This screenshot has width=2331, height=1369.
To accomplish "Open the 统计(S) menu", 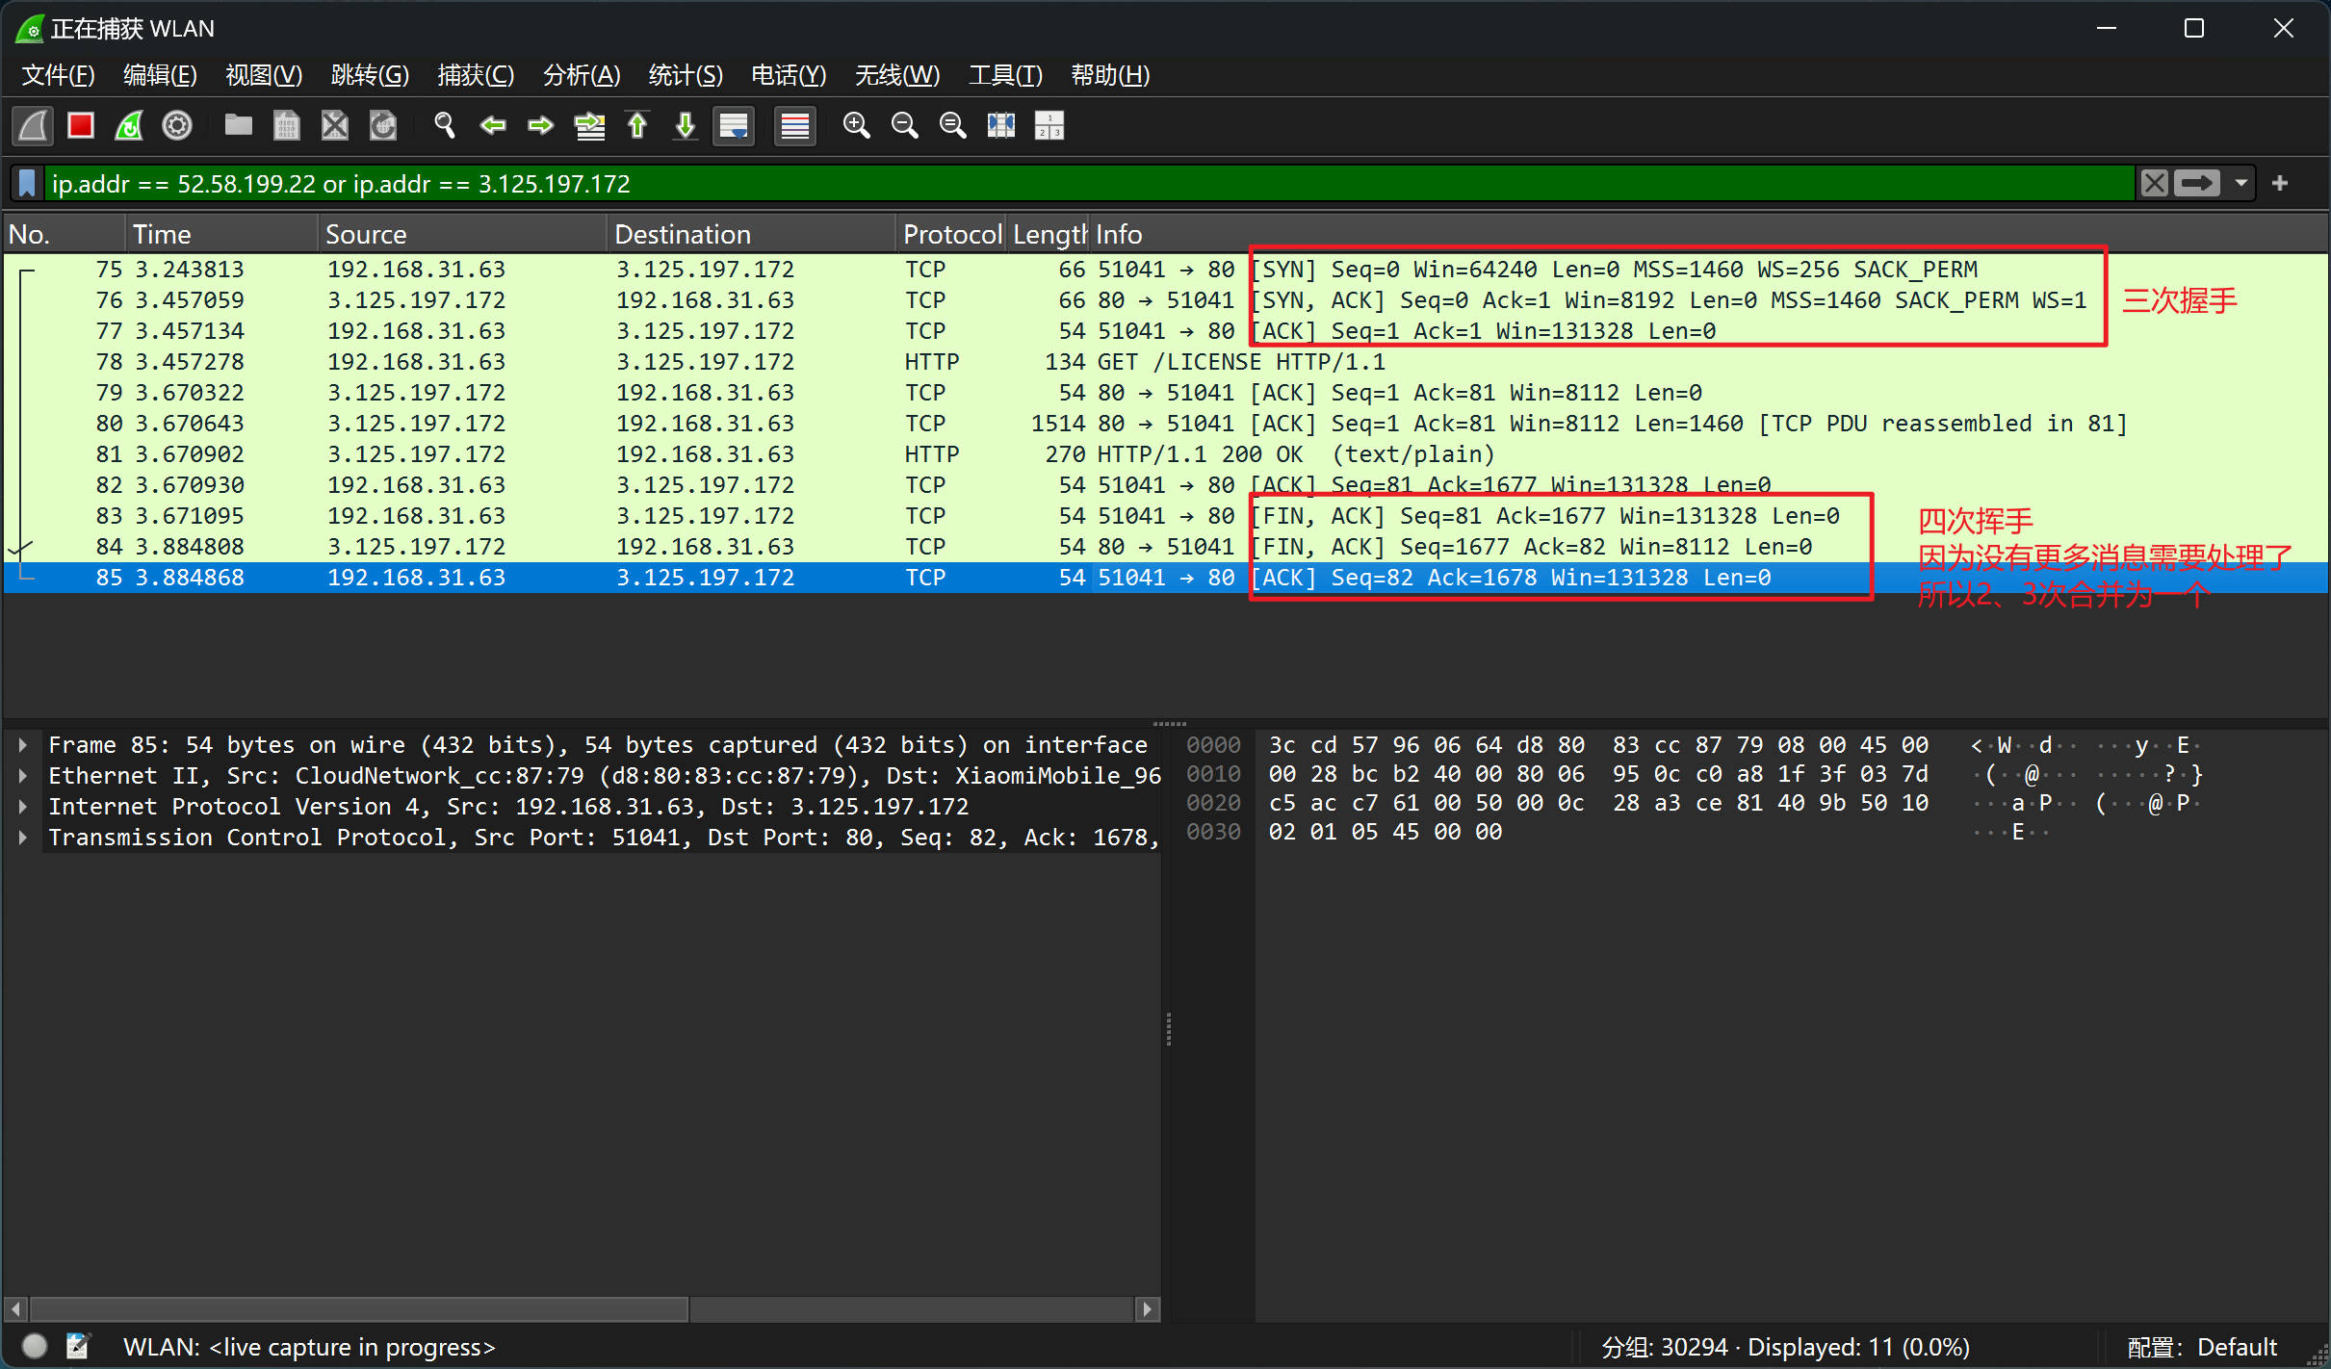I will point(685,75).
